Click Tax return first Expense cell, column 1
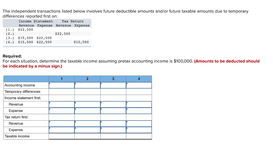 [62, 130]
